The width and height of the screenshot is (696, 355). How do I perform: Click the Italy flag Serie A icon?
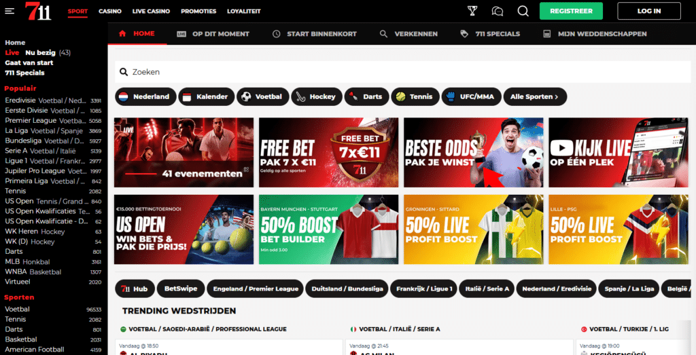353,329
